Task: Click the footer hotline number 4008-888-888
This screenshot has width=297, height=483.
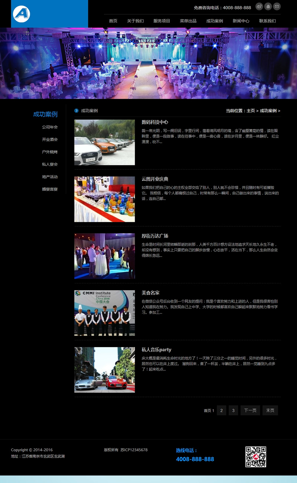Action: pos(195,459)
